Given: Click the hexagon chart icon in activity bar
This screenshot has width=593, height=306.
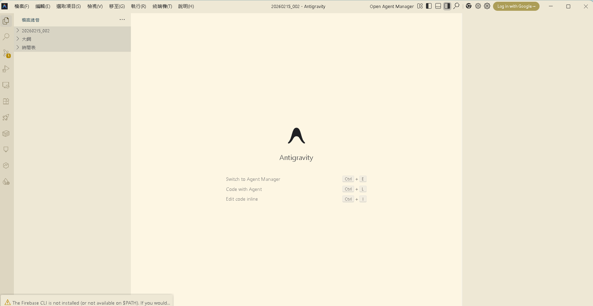Looking at the screenshot, I should point(6,166).
